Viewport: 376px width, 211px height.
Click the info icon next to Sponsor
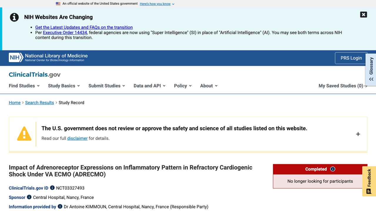29,197
